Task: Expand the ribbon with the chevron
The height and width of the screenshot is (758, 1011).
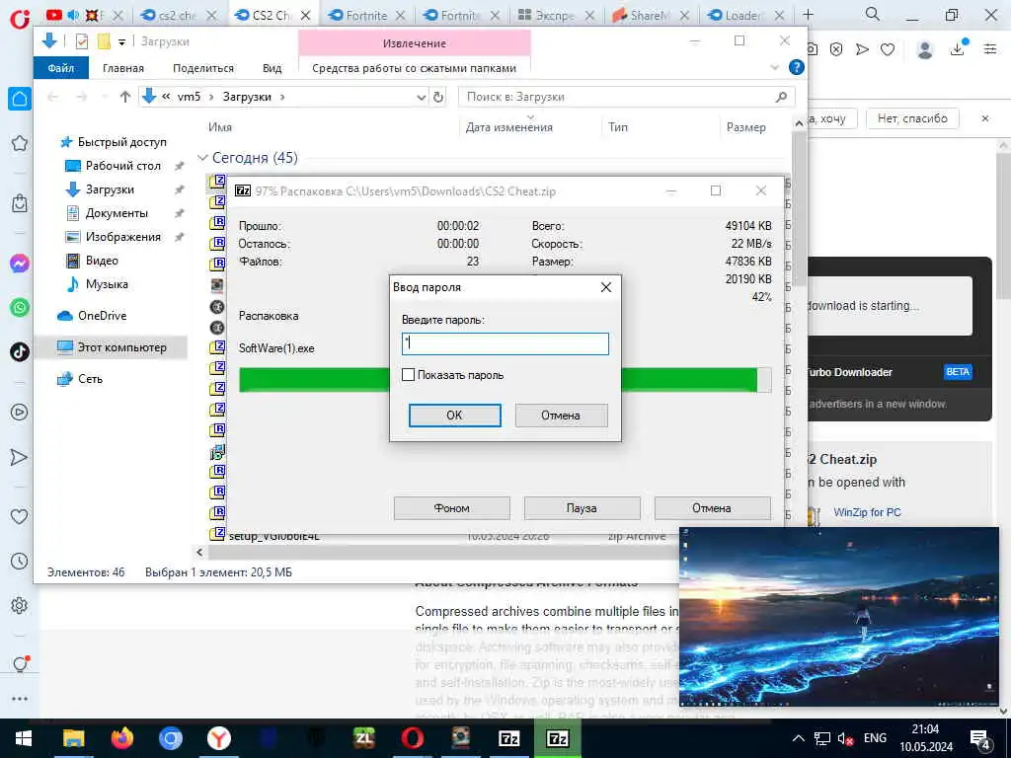Action: [774, 67]
